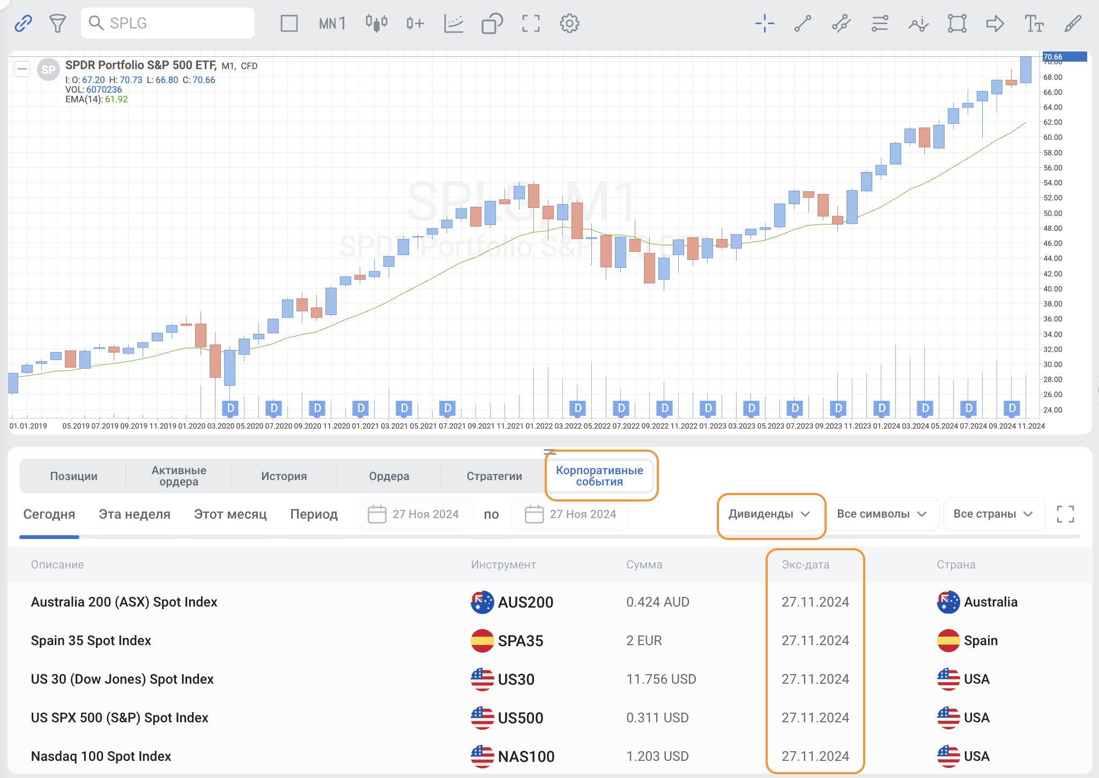This screenshot has height=778, width=1099.
Task: Select the crosshair cursor tool
Action: (764, 23)
